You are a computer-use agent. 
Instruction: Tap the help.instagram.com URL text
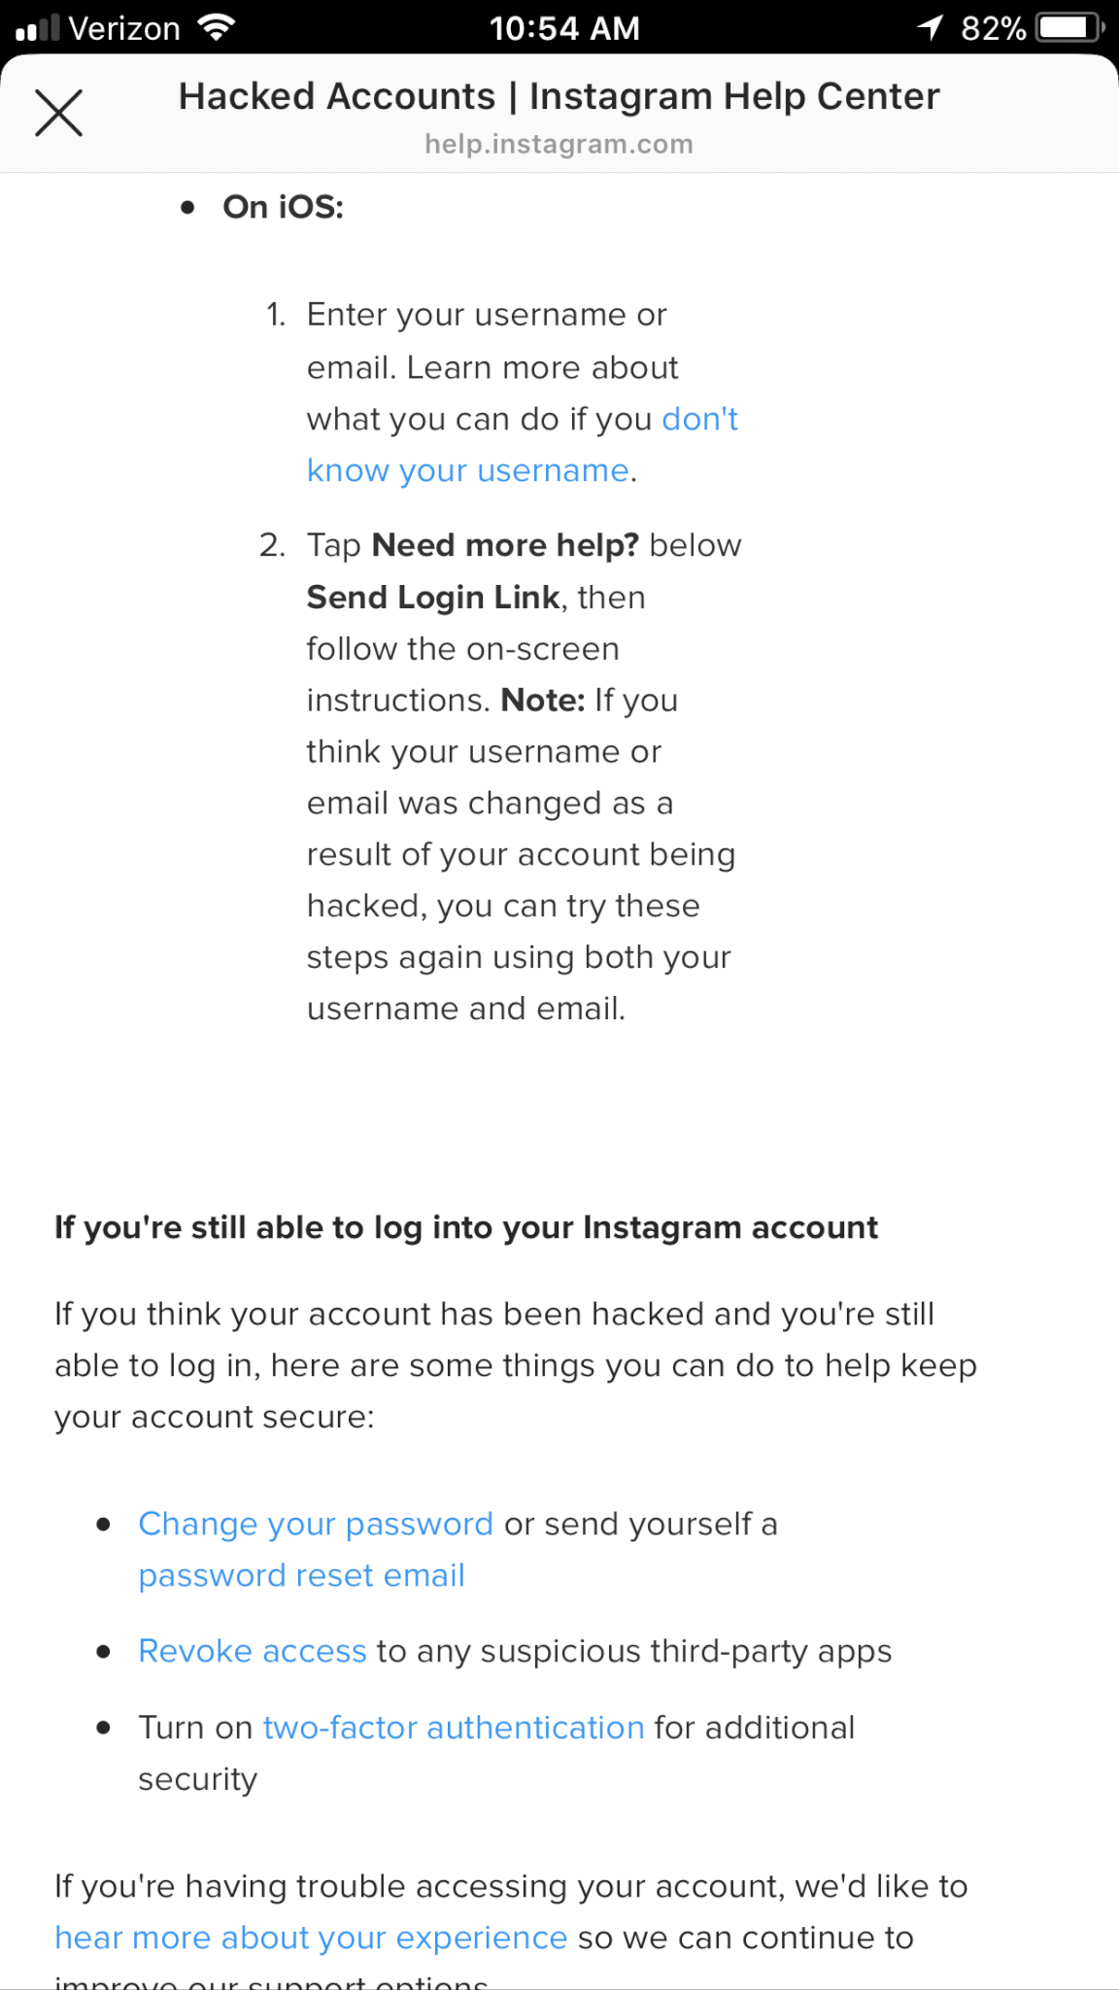click(x=559, y=144)
